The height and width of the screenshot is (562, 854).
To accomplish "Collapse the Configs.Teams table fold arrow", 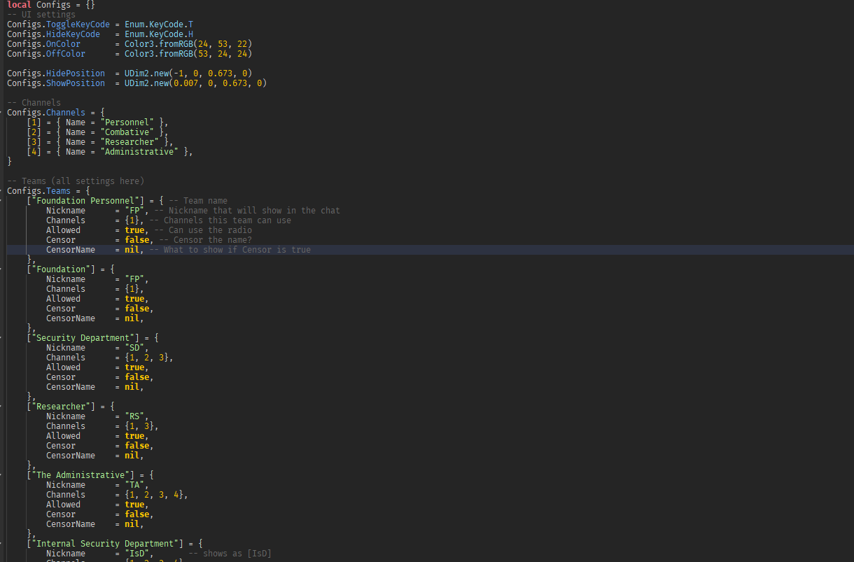I will coord(1,191).
